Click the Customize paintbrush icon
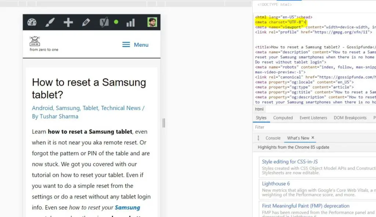 click(50, 22)
